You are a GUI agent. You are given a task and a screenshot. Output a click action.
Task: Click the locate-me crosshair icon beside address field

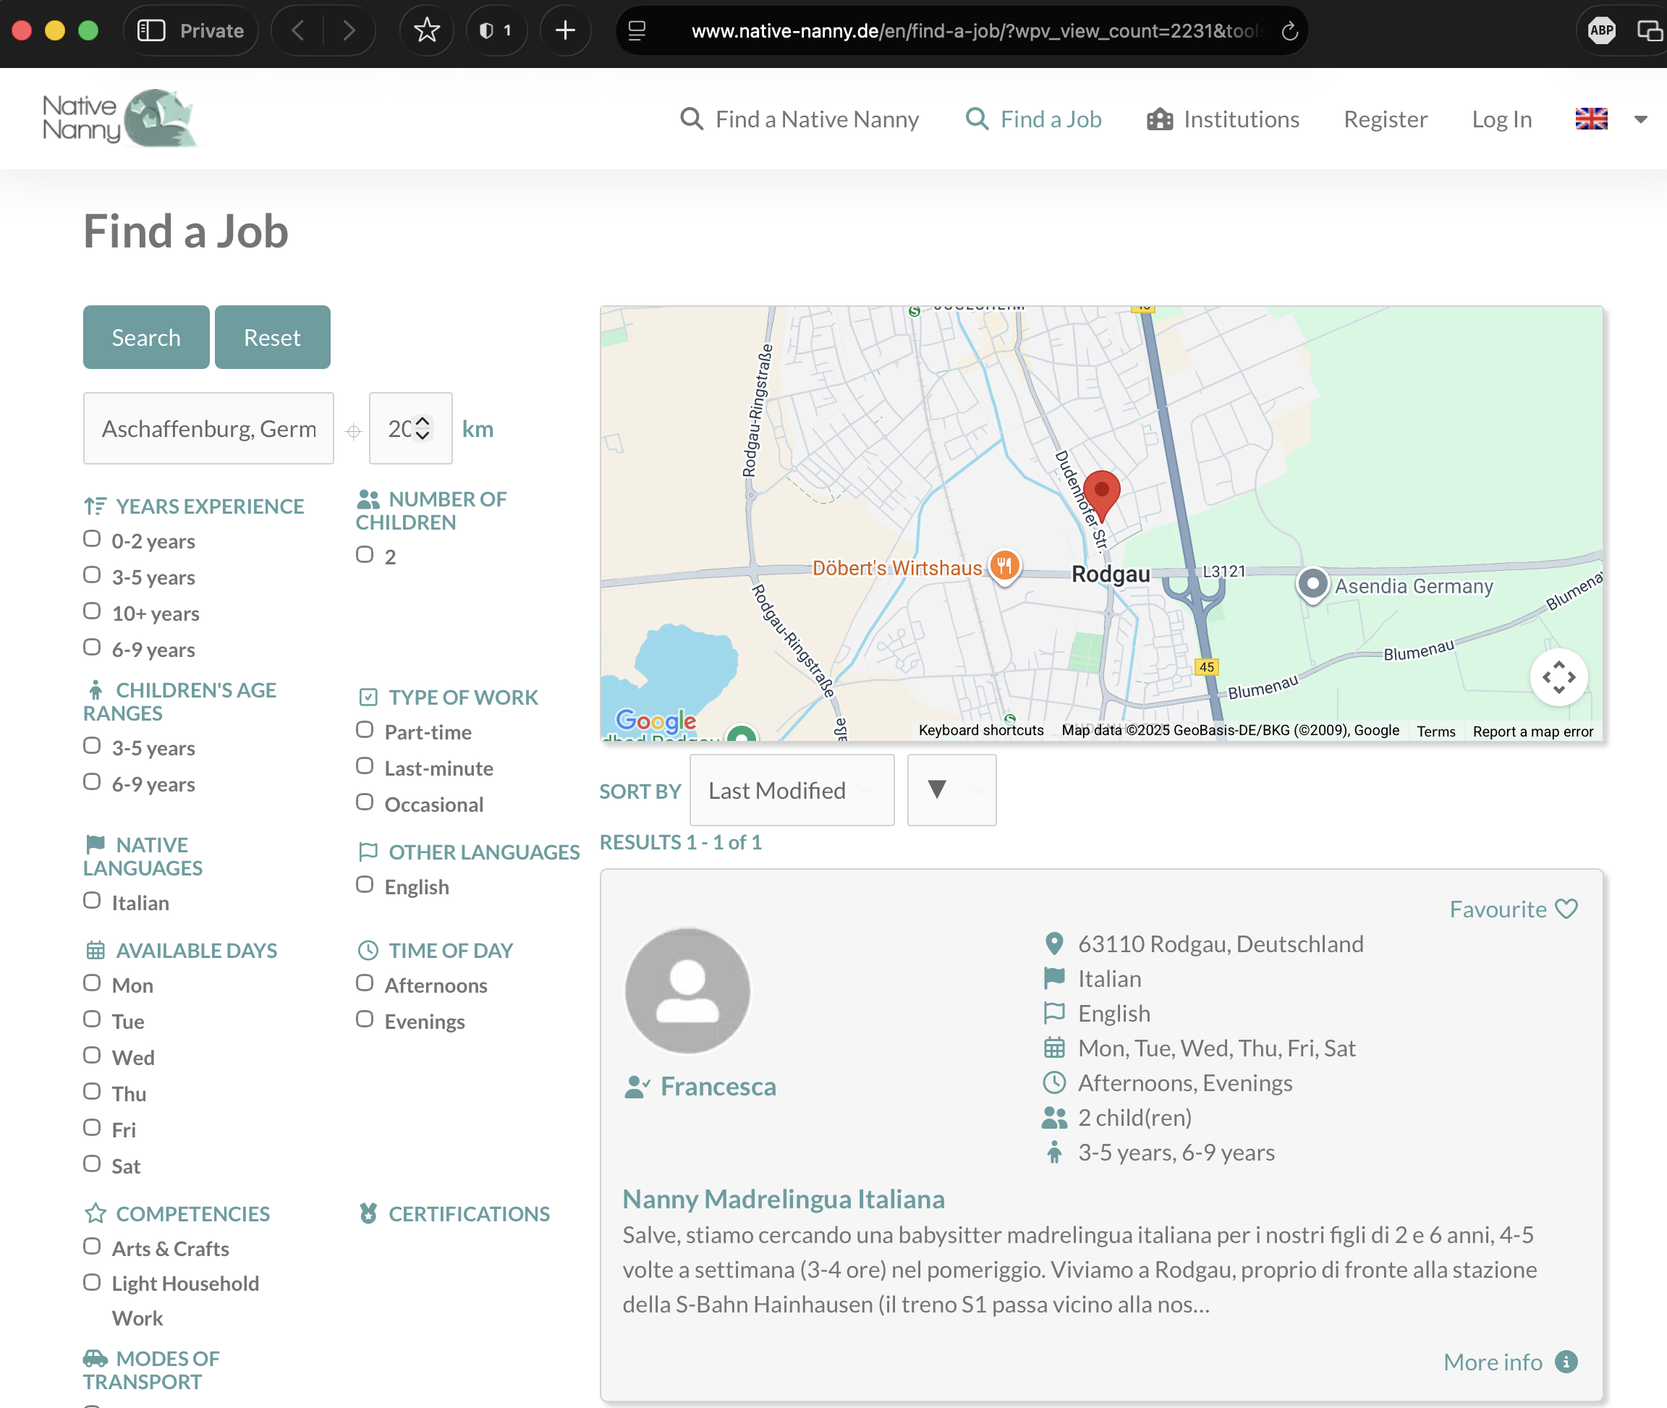tap(354, 431)
